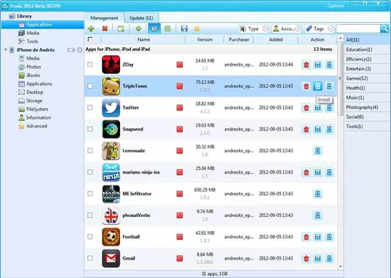
Task: Check the Football row checkbox
Action: click(90, 236)
